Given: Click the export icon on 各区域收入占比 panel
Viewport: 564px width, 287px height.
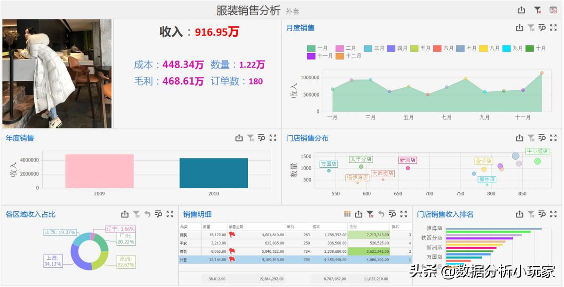Looking at the screenshot, I should coord(125,214).
